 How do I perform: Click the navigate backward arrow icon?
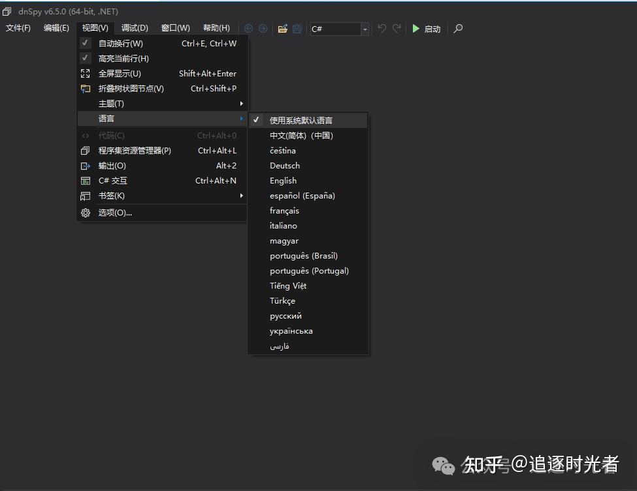pos(249,29)
